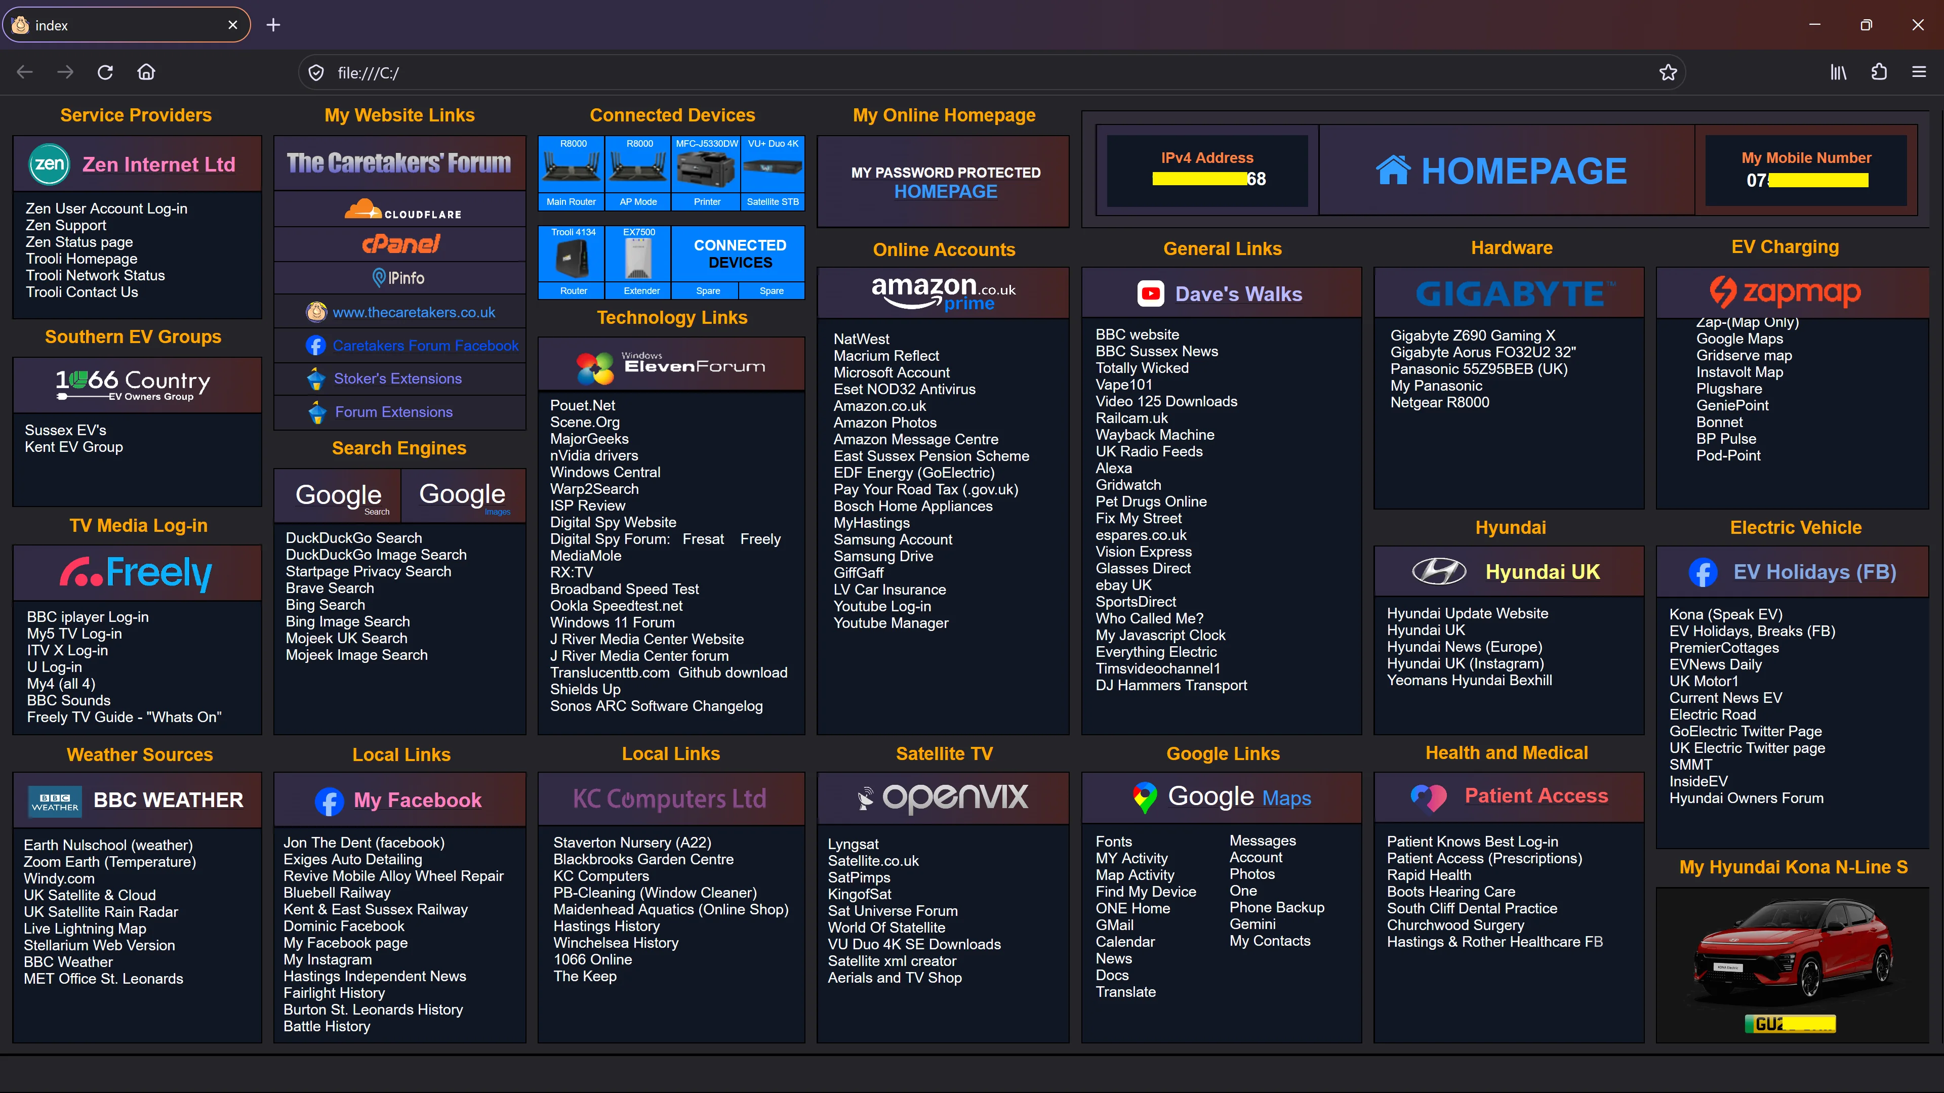Screen dimensions: 1944x1093
Task: Open the Google Images search tile
Action: (x=463, y=495)
